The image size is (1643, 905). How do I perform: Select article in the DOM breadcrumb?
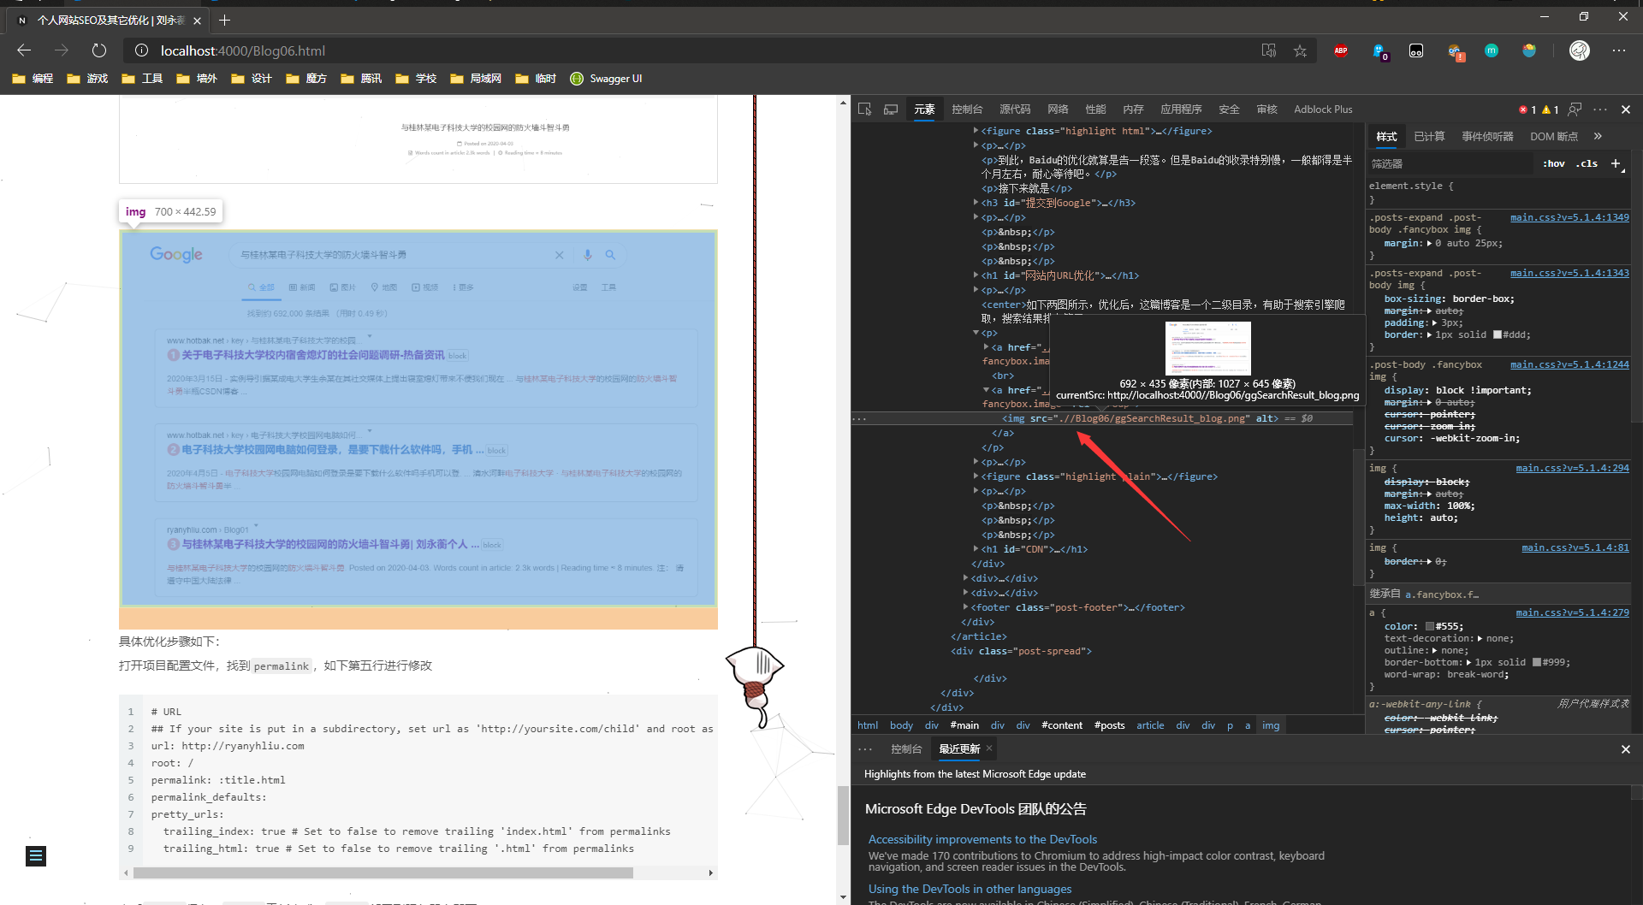click(x=1150, y=725)
